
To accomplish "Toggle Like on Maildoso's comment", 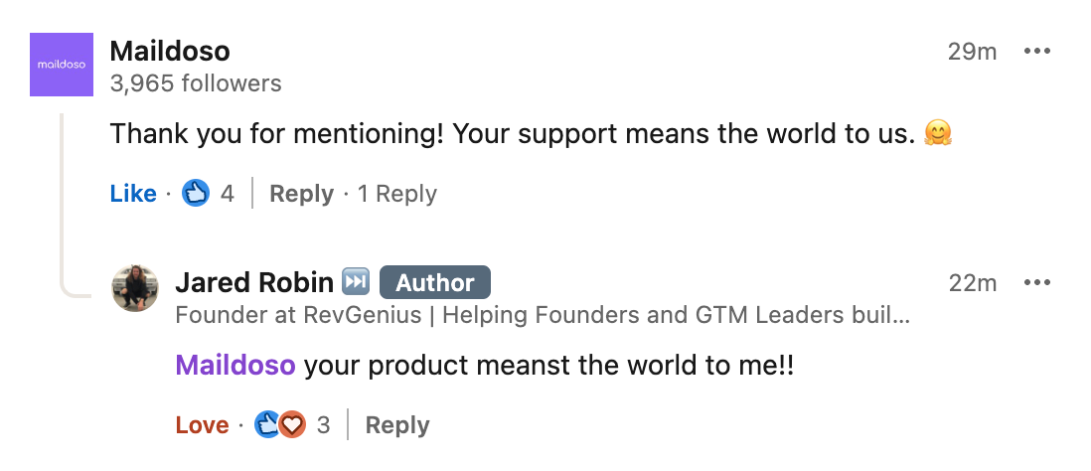I will coord(133,194).
